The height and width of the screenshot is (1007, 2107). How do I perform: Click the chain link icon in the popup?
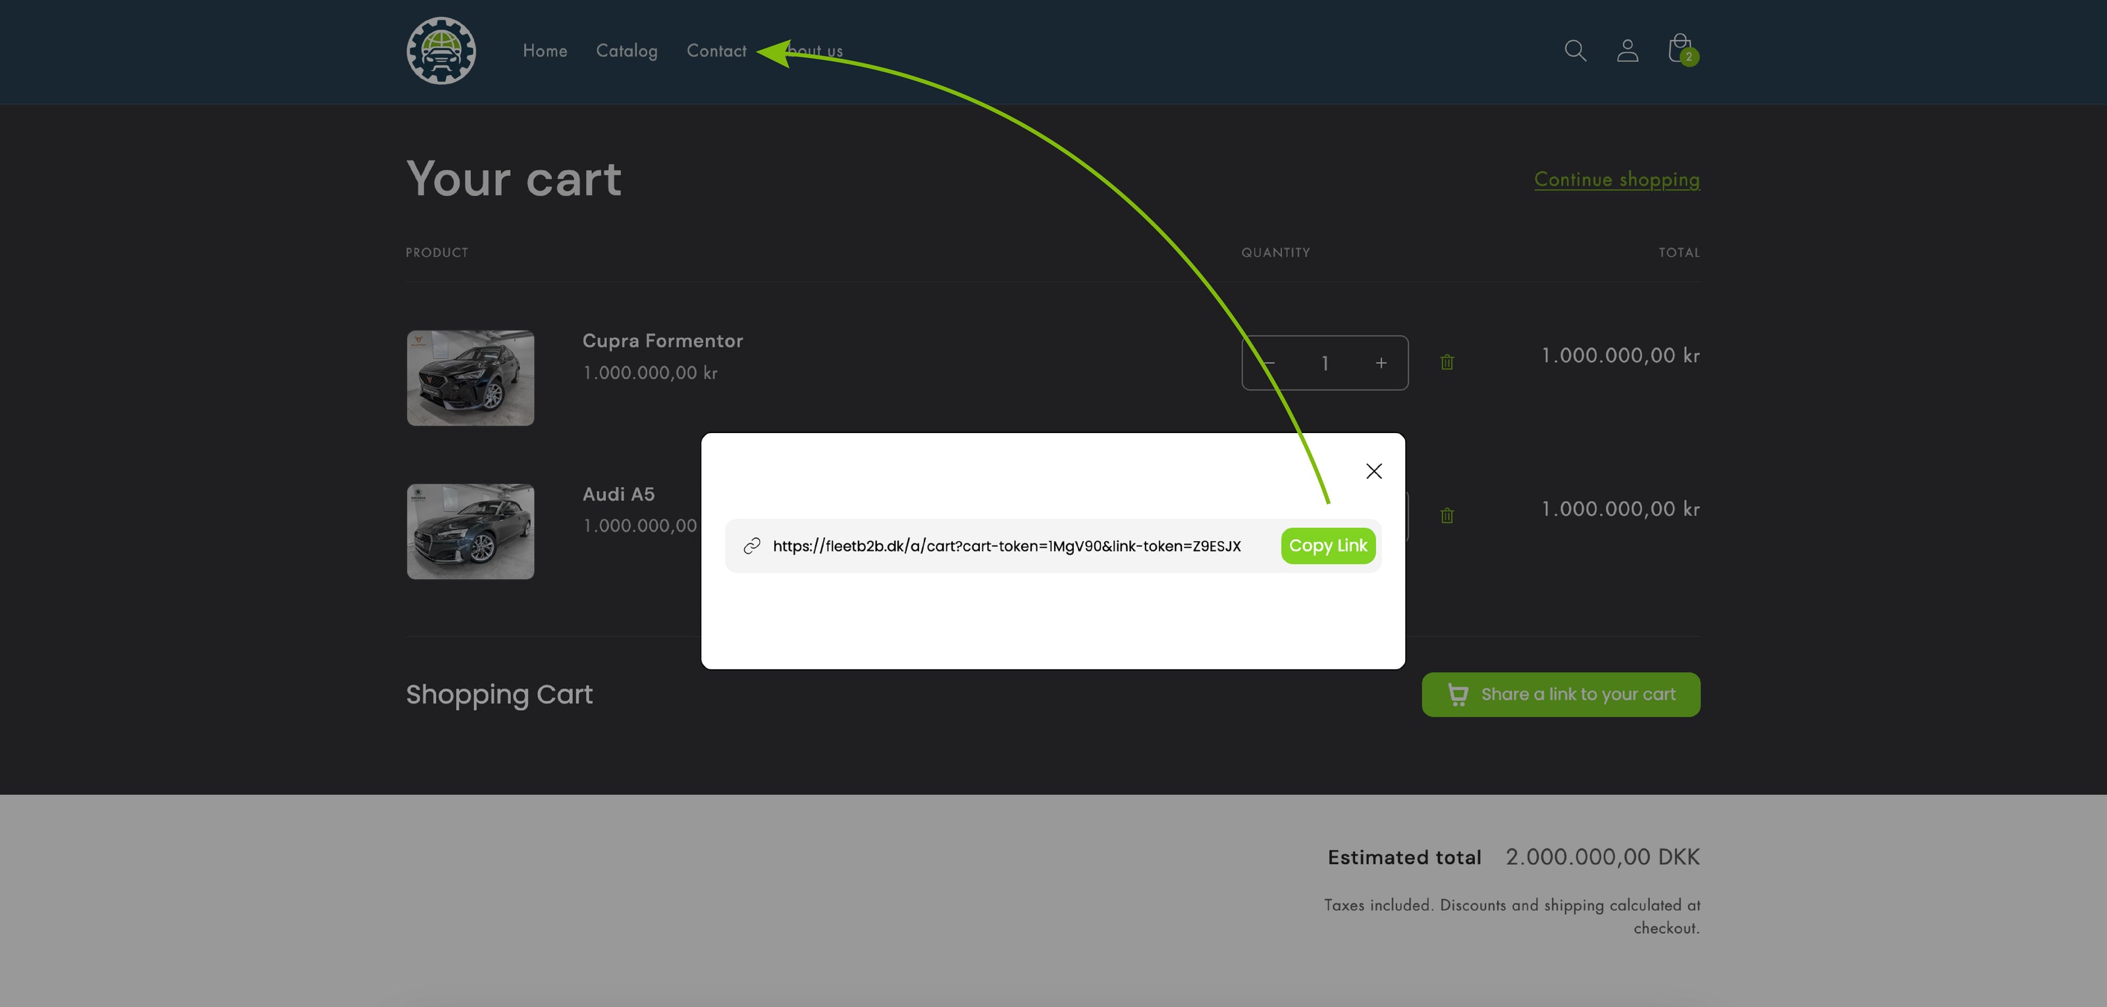tap(752, 546)
